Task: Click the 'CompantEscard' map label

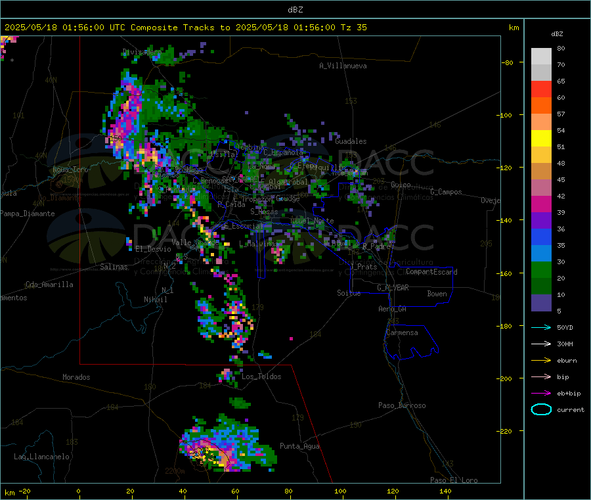Action: [431, 271]
